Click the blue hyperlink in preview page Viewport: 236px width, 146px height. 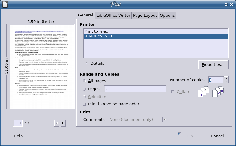39,32
